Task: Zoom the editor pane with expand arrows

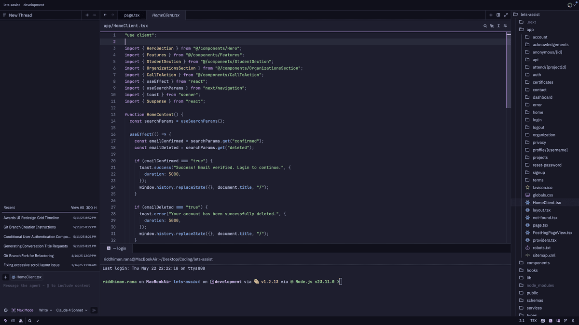Action: coord(506,15)
